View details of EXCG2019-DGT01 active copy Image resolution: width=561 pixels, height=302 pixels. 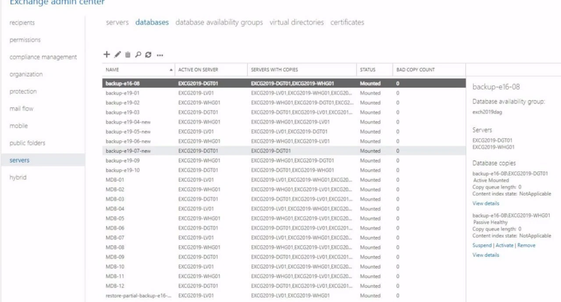tap(486, 204)
